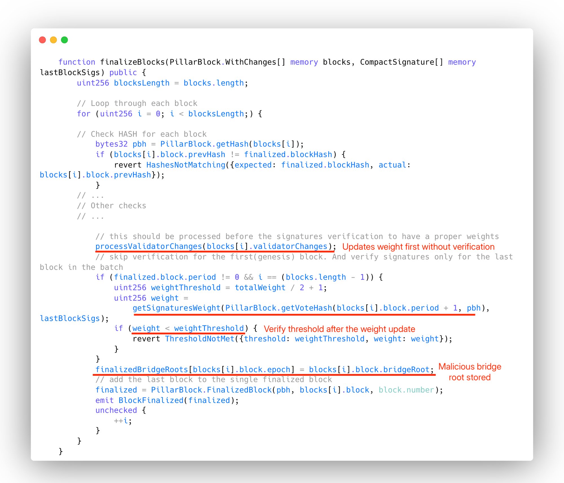
Task: Click the underlined finalizedBridgeRoots assignment
Action: [264, 369]
